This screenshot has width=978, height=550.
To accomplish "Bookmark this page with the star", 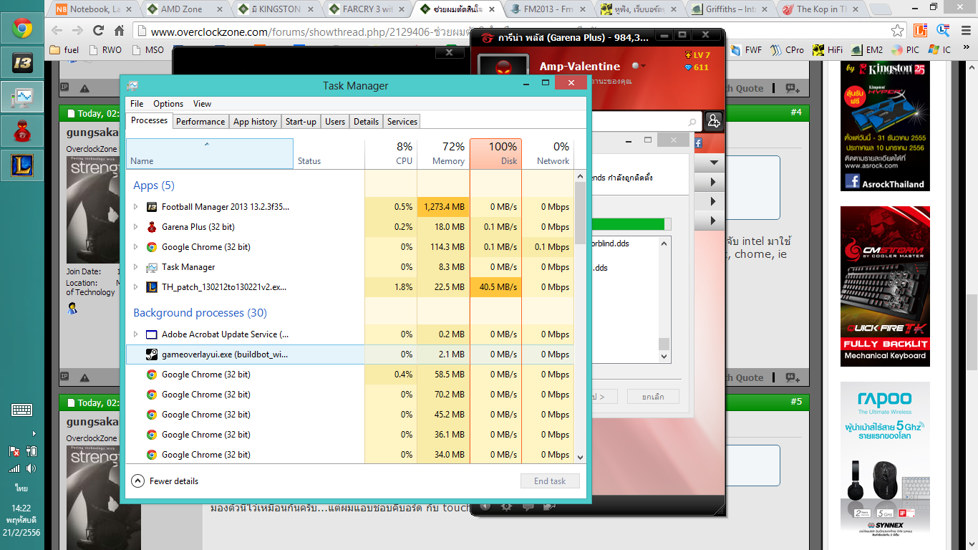I will (898, 31).
